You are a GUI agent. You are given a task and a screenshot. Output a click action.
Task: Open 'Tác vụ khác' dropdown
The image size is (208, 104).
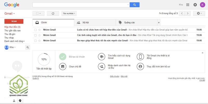click(69, 13)
